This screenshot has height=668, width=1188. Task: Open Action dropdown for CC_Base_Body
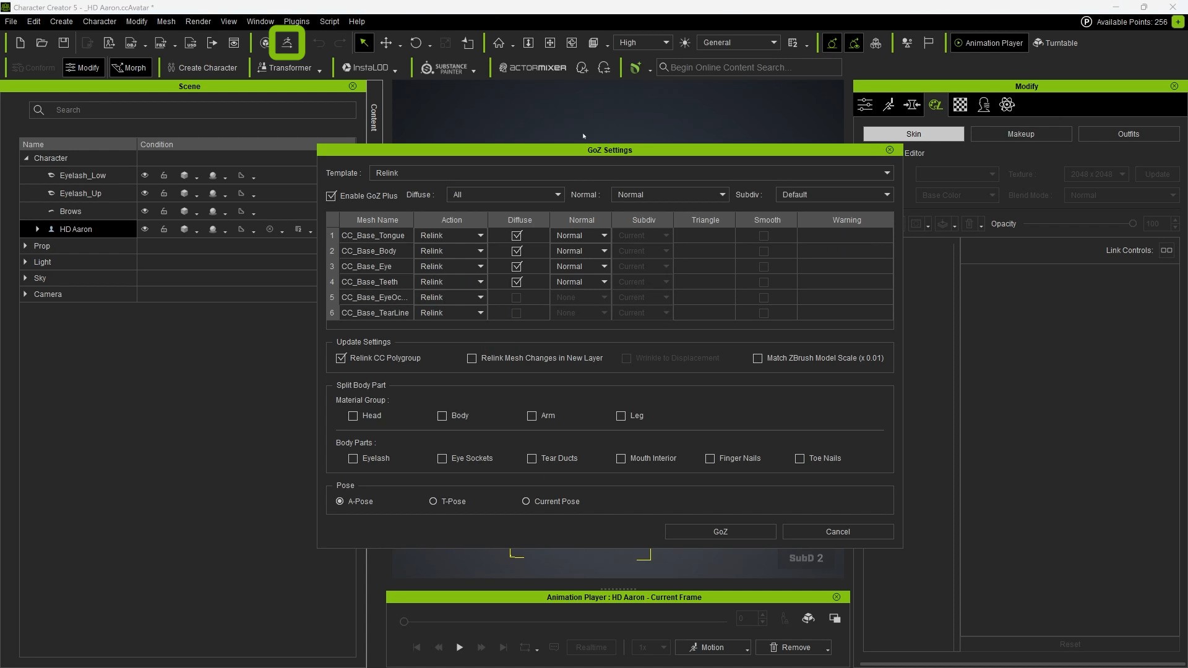451,251
